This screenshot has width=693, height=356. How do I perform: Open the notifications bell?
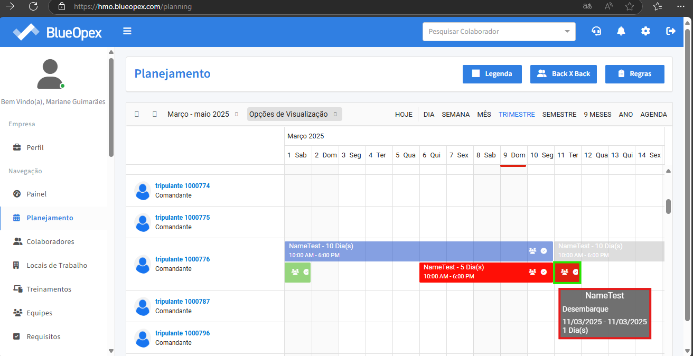(x=621, y=31)
